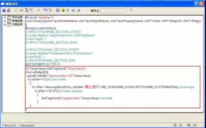Click the #include "apdefap.h" code line
The width and height of the screenshot is (206, 128).
click(x=40, y=17)
